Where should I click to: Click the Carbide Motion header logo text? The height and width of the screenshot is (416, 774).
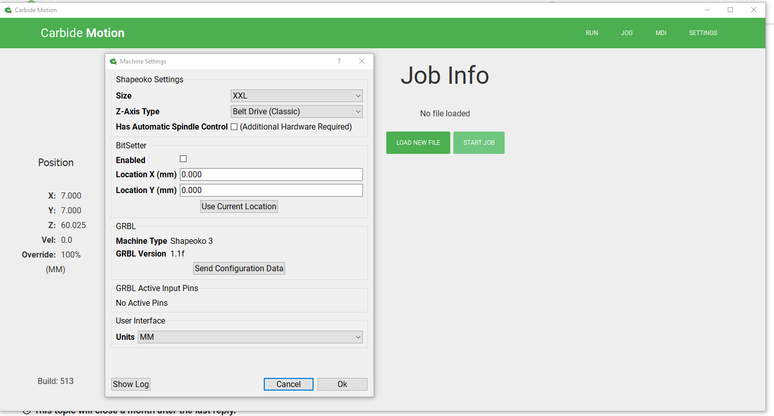[x=82, y=33]
